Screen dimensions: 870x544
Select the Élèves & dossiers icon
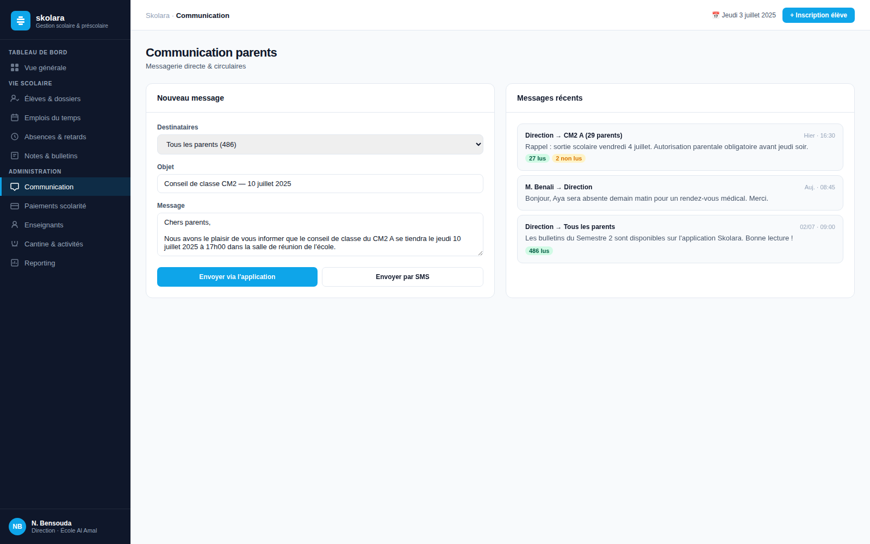pyautogui.click(x=15, y=98)
